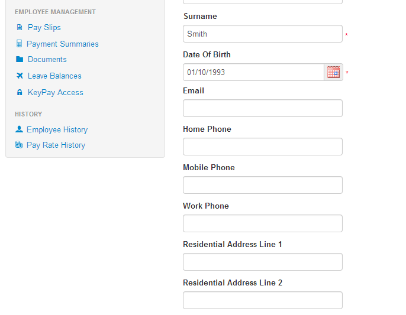The width and height of the screenshot is (406, 315).
Task: Click the Residential Address Line 1 field
Action: pyautogui.click(x=262, y=262)
